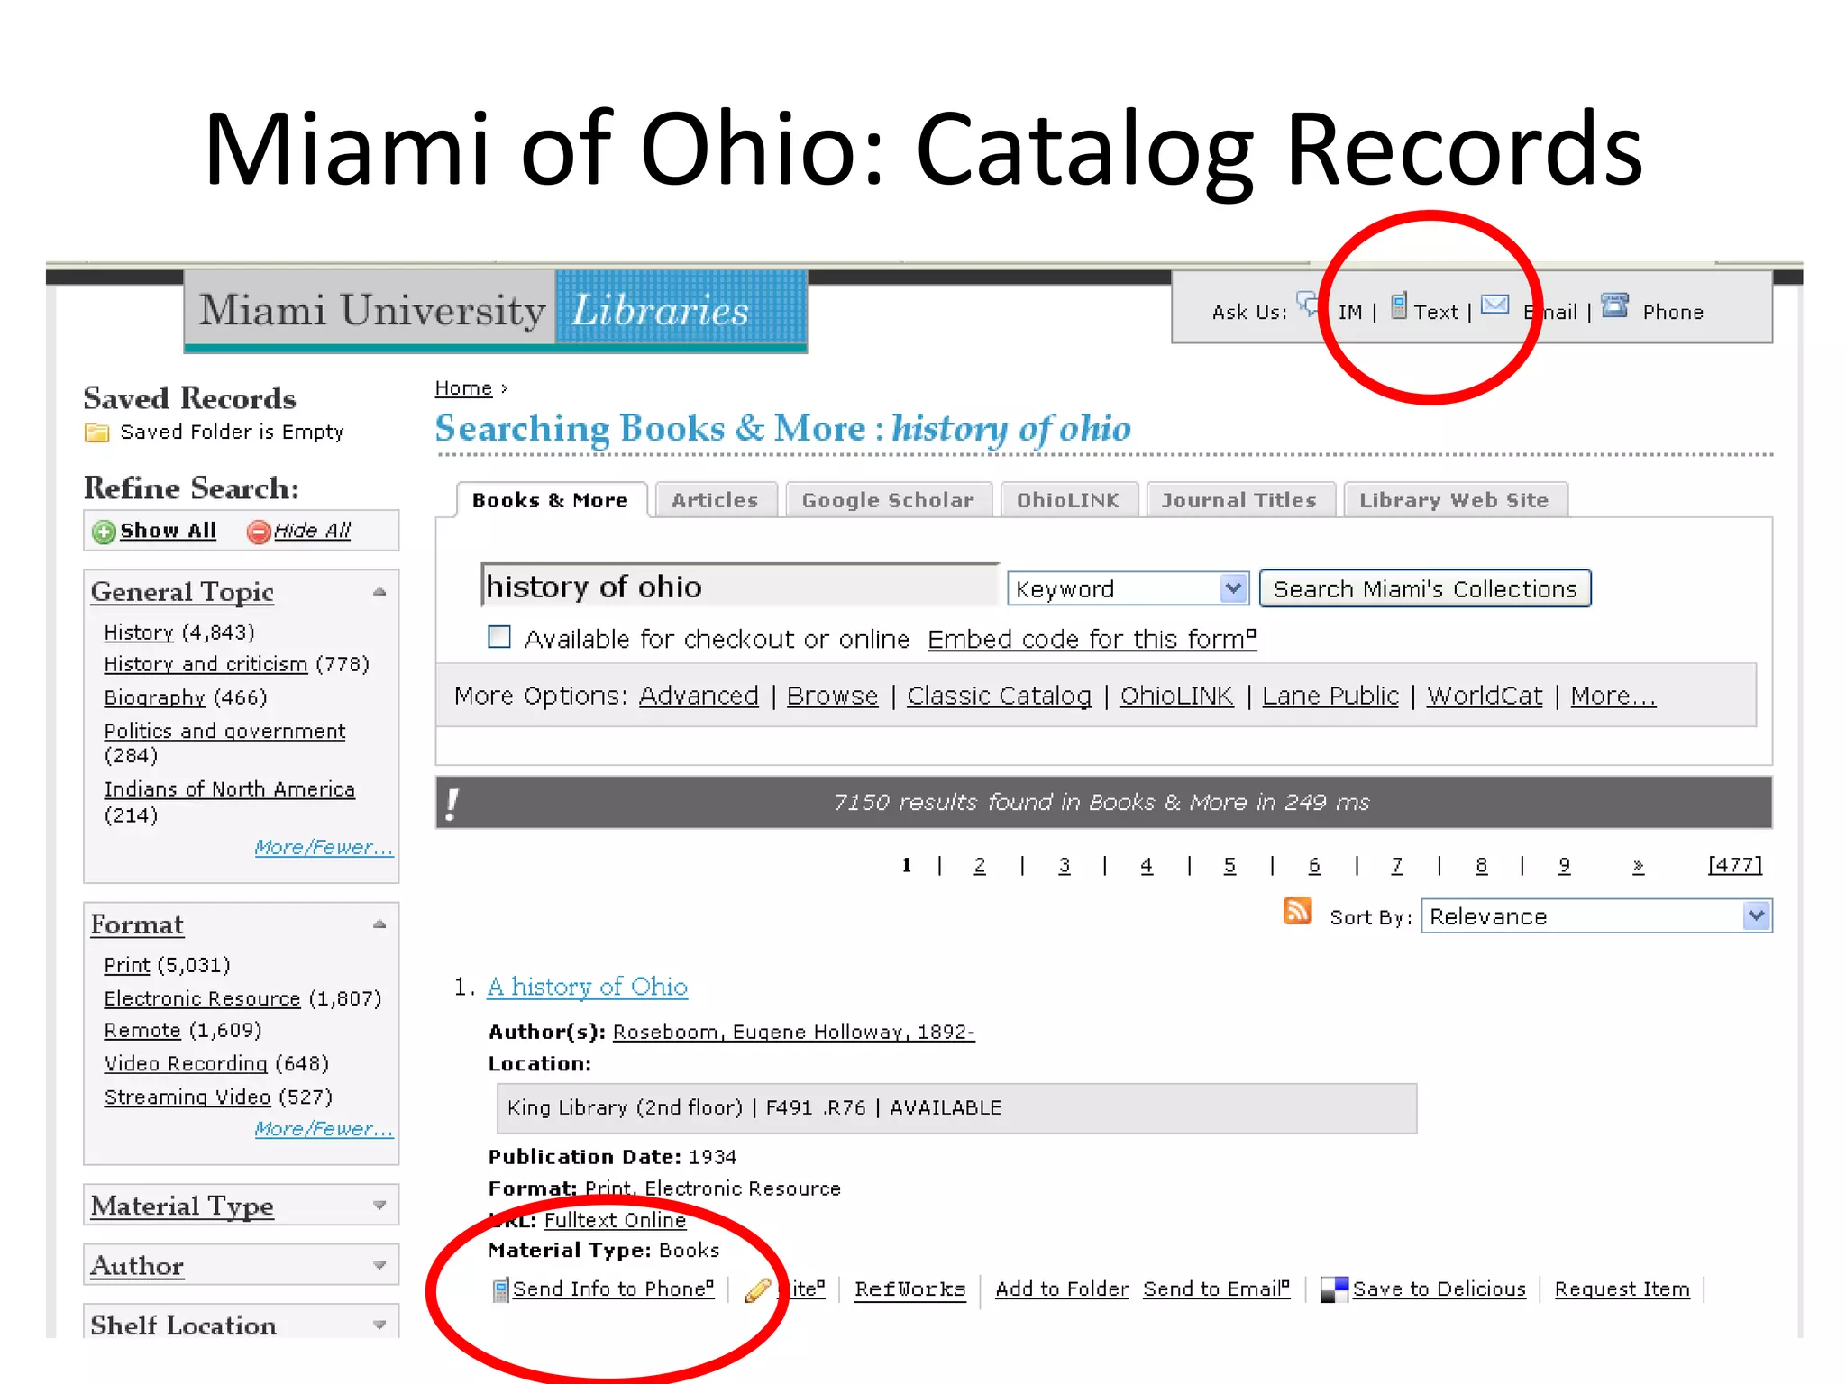Click the Request Item link
Screen dimensions: 1846x1384
pos(1622,1289)
